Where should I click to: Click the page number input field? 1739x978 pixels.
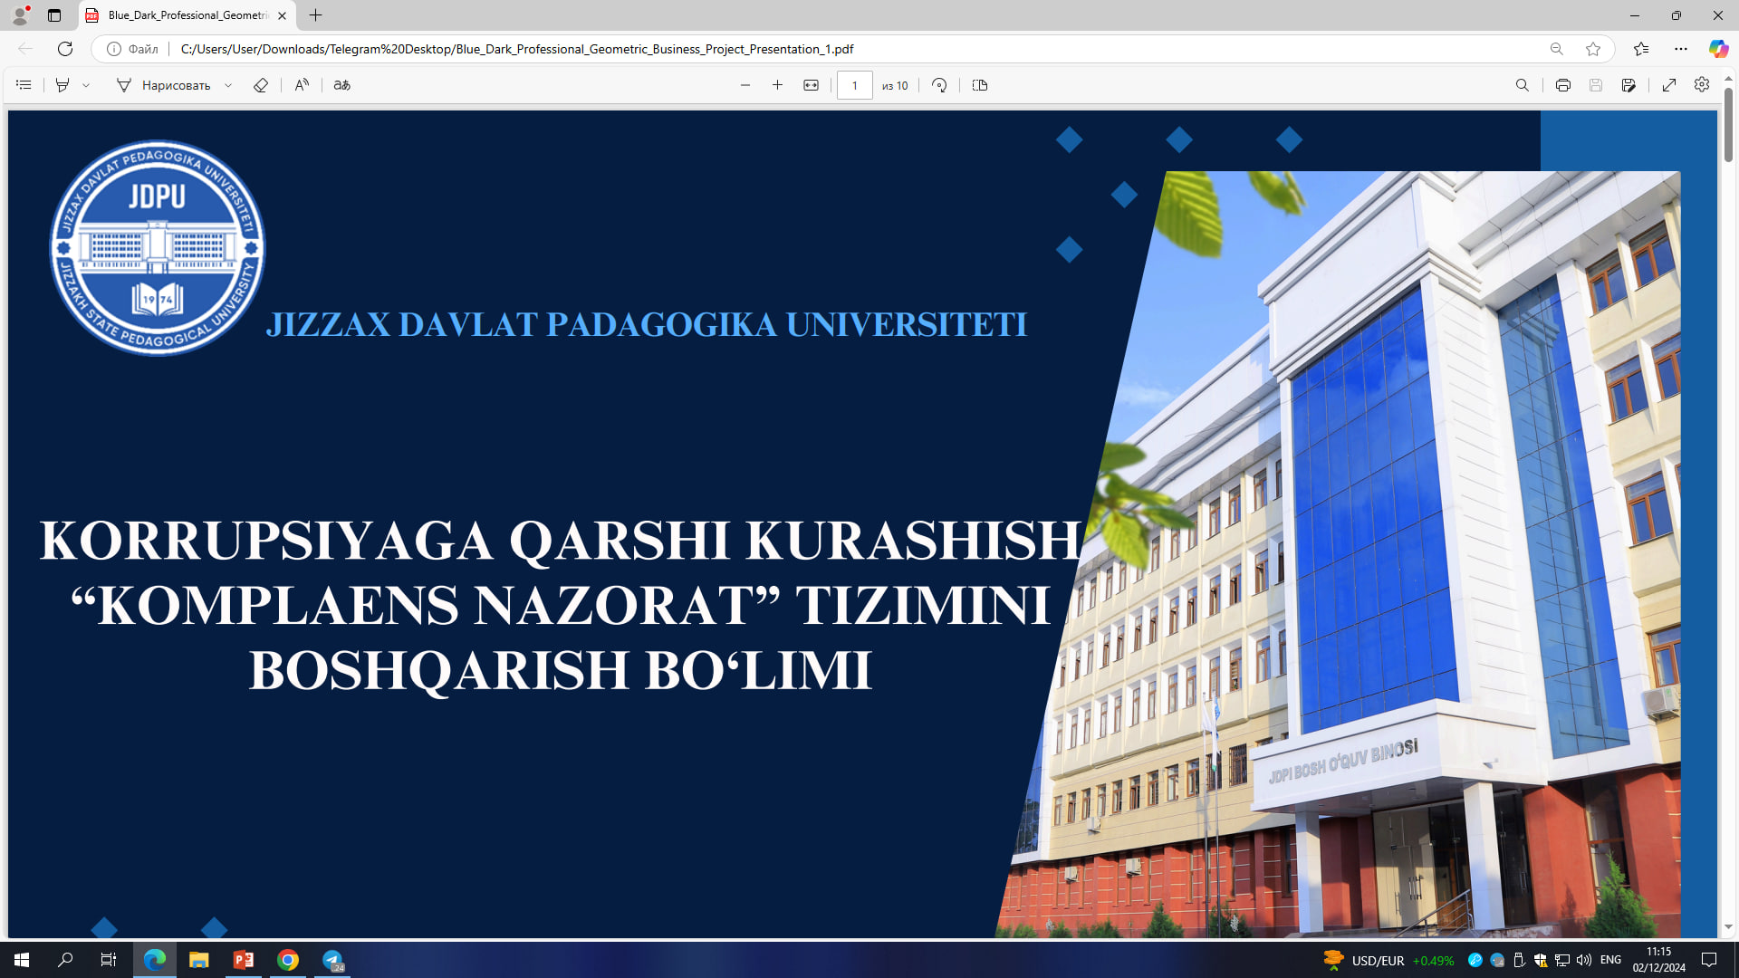click(854, 85)
